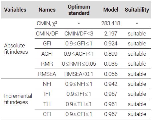The image size is (153, 121).
Task: Click the Absolute fit indexes label
Action: pos(16,49)
